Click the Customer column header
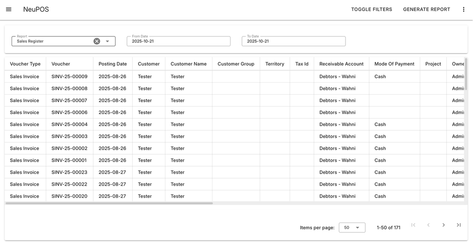 tap(149, 64)
